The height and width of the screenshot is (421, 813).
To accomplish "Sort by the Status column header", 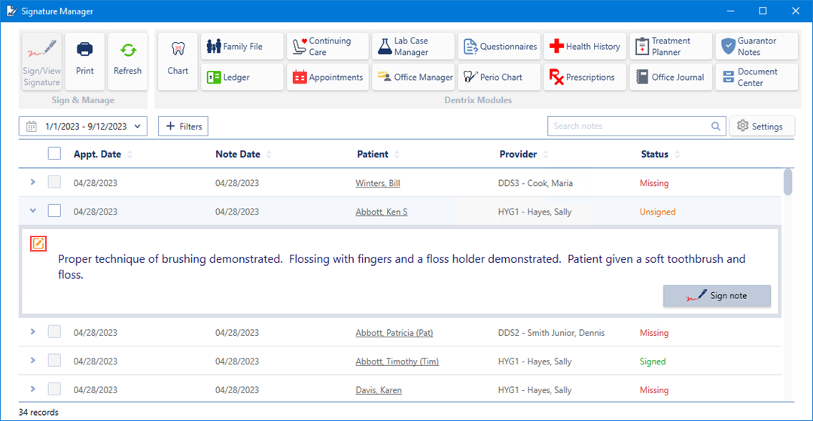I will tap(654, 154).
